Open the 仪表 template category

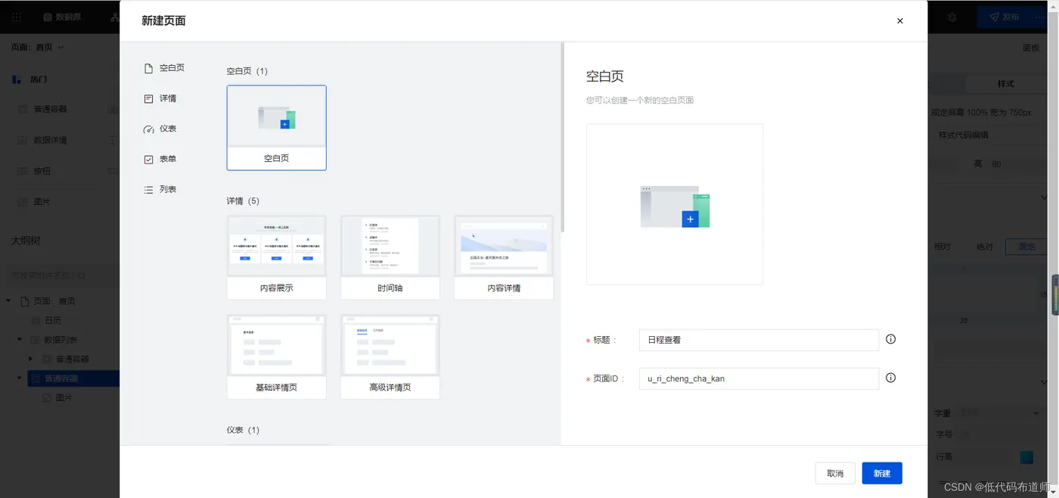click(160, 129)
